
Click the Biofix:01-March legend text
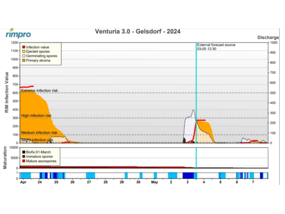pyautogui.click(x=39, y=152)
